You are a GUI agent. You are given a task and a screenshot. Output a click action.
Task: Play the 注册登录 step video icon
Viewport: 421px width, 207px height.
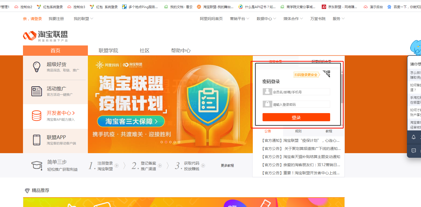coord(117,165)
